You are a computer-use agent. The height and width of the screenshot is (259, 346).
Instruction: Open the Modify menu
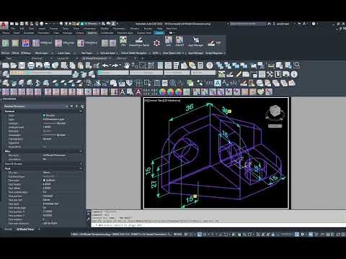coord(105,28)
